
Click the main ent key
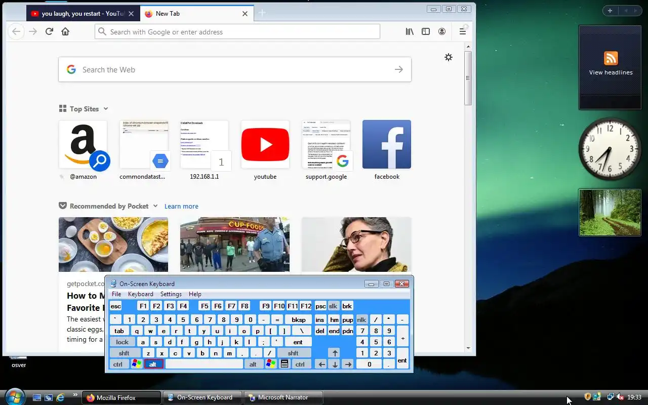(298, 342)
